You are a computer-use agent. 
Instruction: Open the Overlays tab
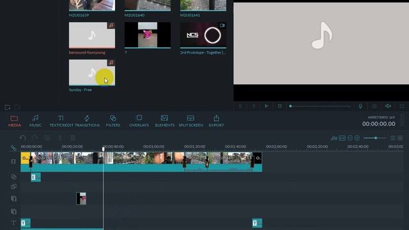click(x=139, y=121)
